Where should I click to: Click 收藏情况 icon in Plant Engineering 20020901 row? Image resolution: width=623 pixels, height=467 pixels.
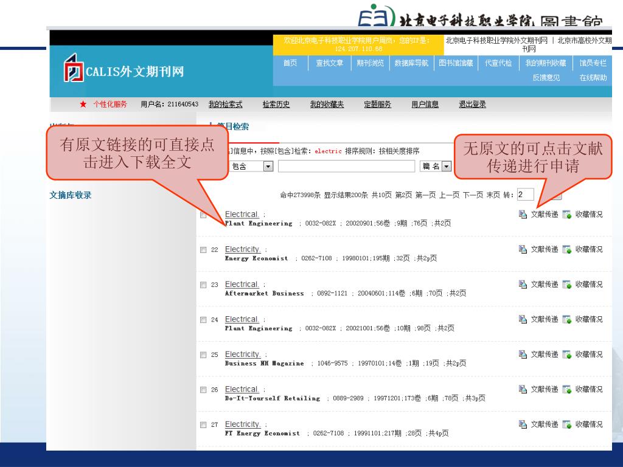coord(566,215)
